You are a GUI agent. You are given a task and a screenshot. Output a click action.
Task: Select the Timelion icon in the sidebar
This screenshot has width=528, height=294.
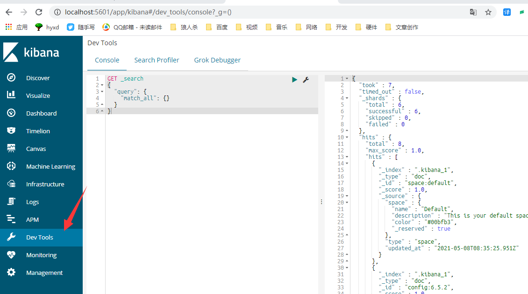click(x=12, y=131)
